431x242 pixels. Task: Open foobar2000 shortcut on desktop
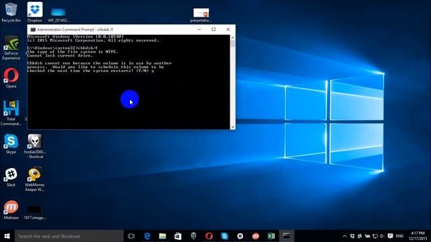pos(34,147)
